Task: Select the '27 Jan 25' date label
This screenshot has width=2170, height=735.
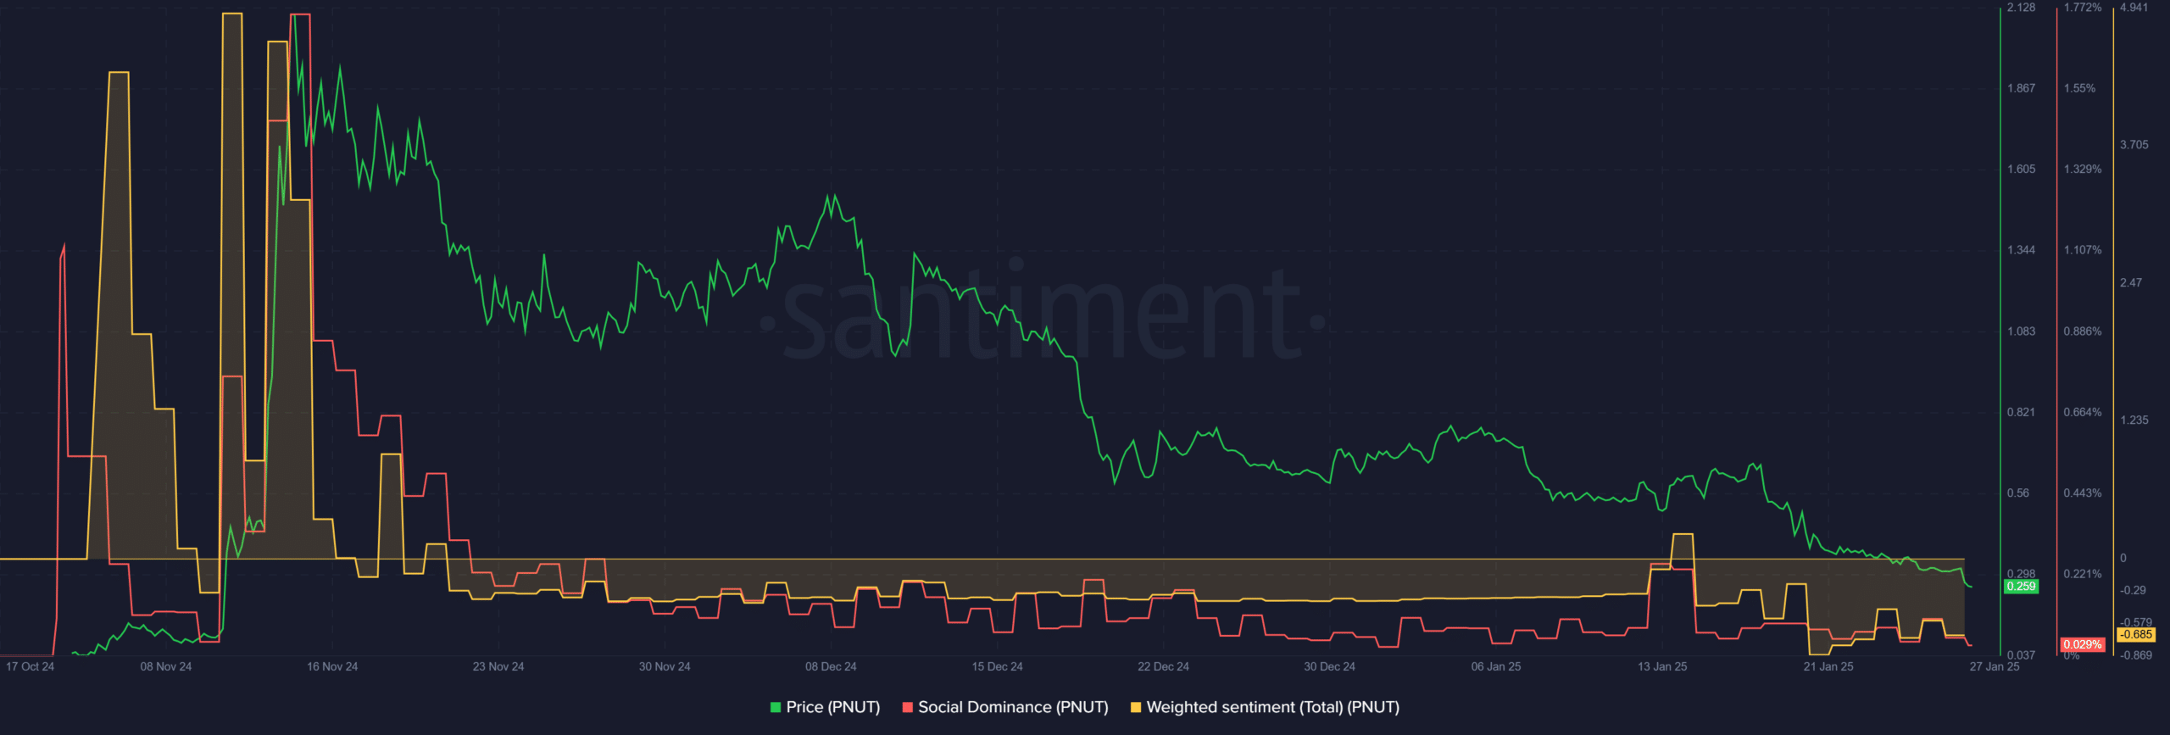Action: [x=1995, y=666]
